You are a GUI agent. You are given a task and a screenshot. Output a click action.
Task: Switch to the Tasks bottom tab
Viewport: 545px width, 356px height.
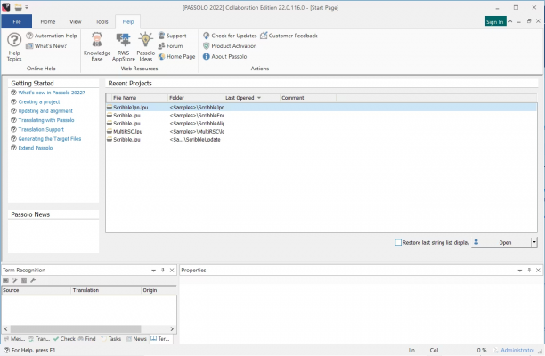tap(111, 338)
